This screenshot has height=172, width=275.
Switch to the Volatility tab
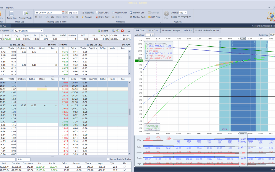188,31
